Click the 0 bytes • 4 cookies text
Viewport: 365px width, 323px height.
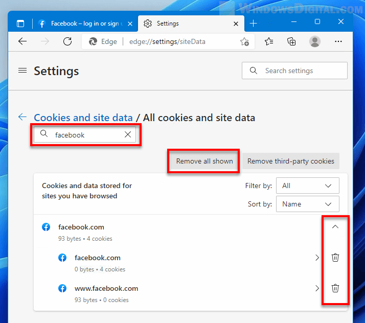(100, 269)
